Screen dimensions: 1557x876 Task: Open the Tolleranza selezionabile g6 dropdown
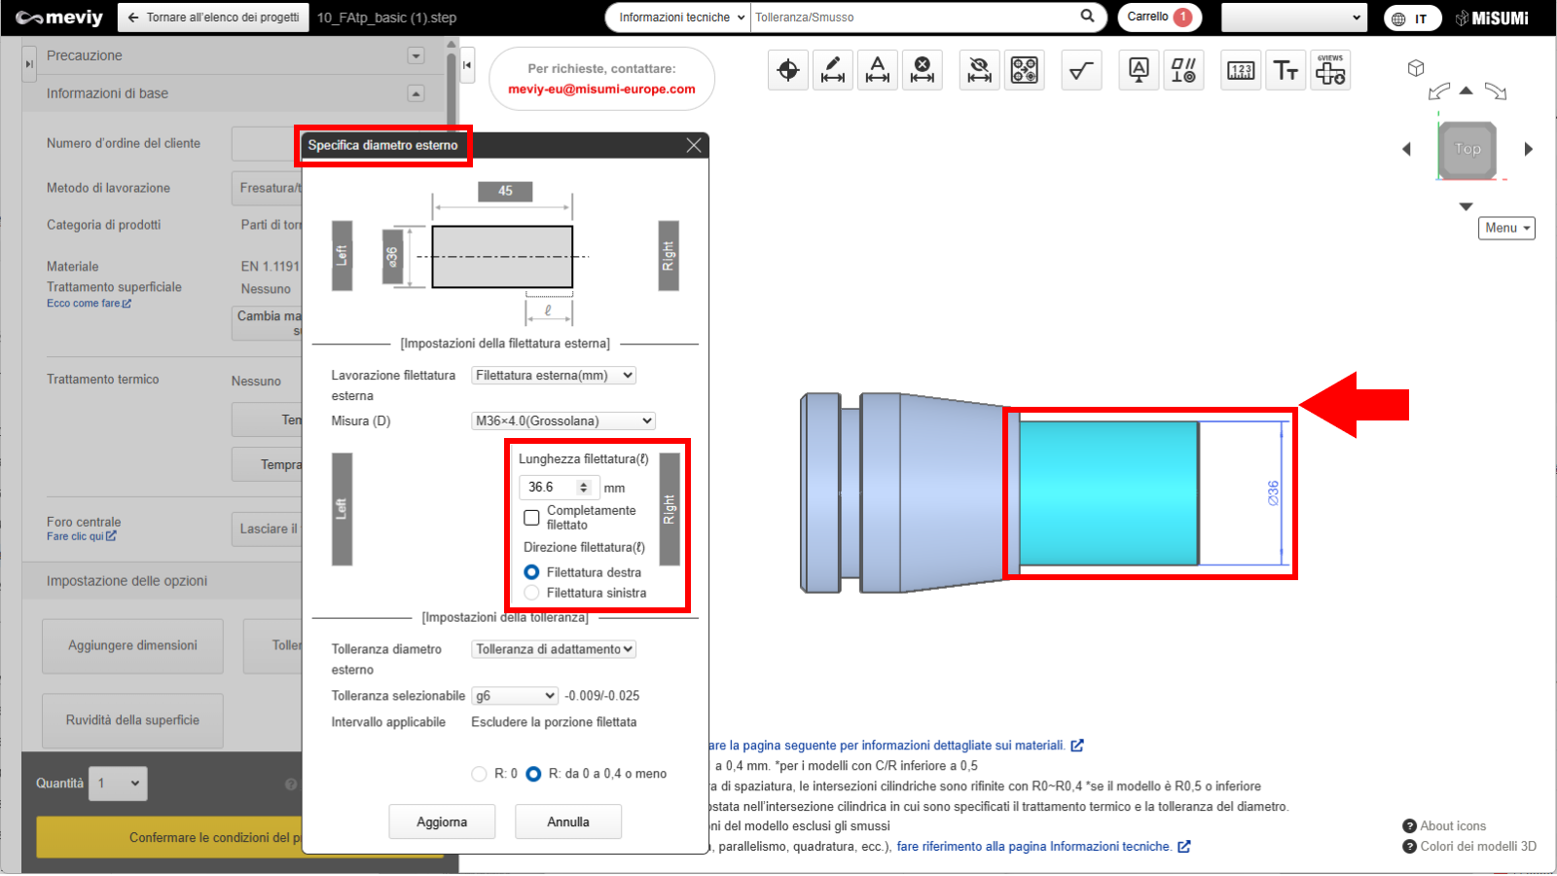click(x=515, y=696)
